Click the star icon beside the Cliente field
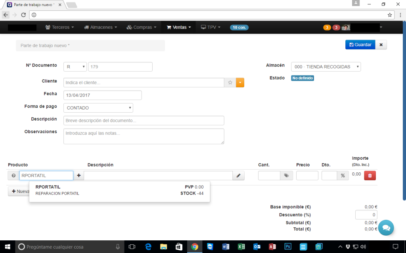This screenshot has height=253, width=406. click(230, 83)
